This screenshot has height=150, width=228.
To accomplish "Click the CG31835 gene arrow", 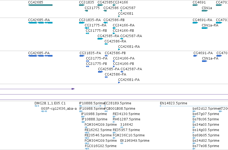I will point(82,5).
